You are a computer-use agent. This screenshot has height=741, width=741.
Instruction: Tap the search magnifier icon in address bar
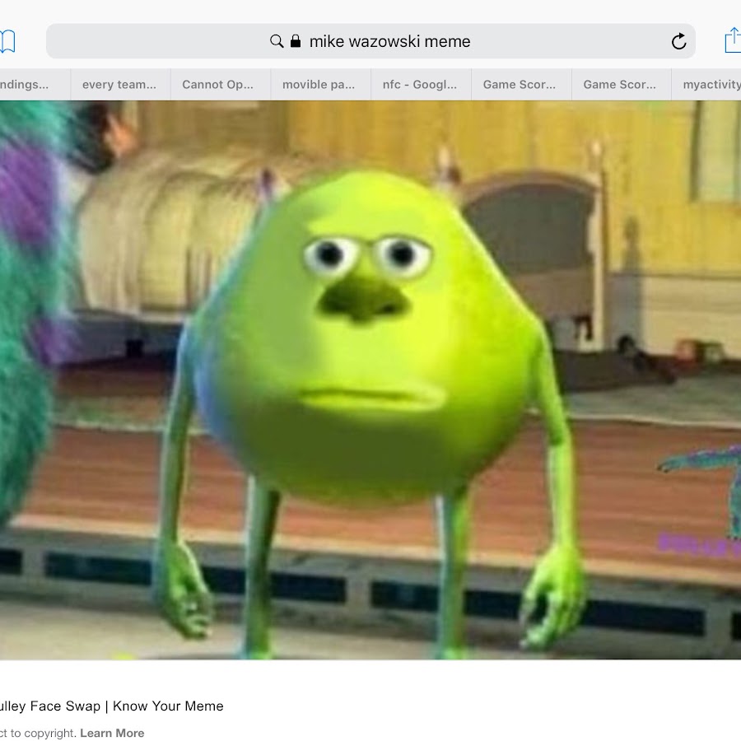click(x=277, y=41)
